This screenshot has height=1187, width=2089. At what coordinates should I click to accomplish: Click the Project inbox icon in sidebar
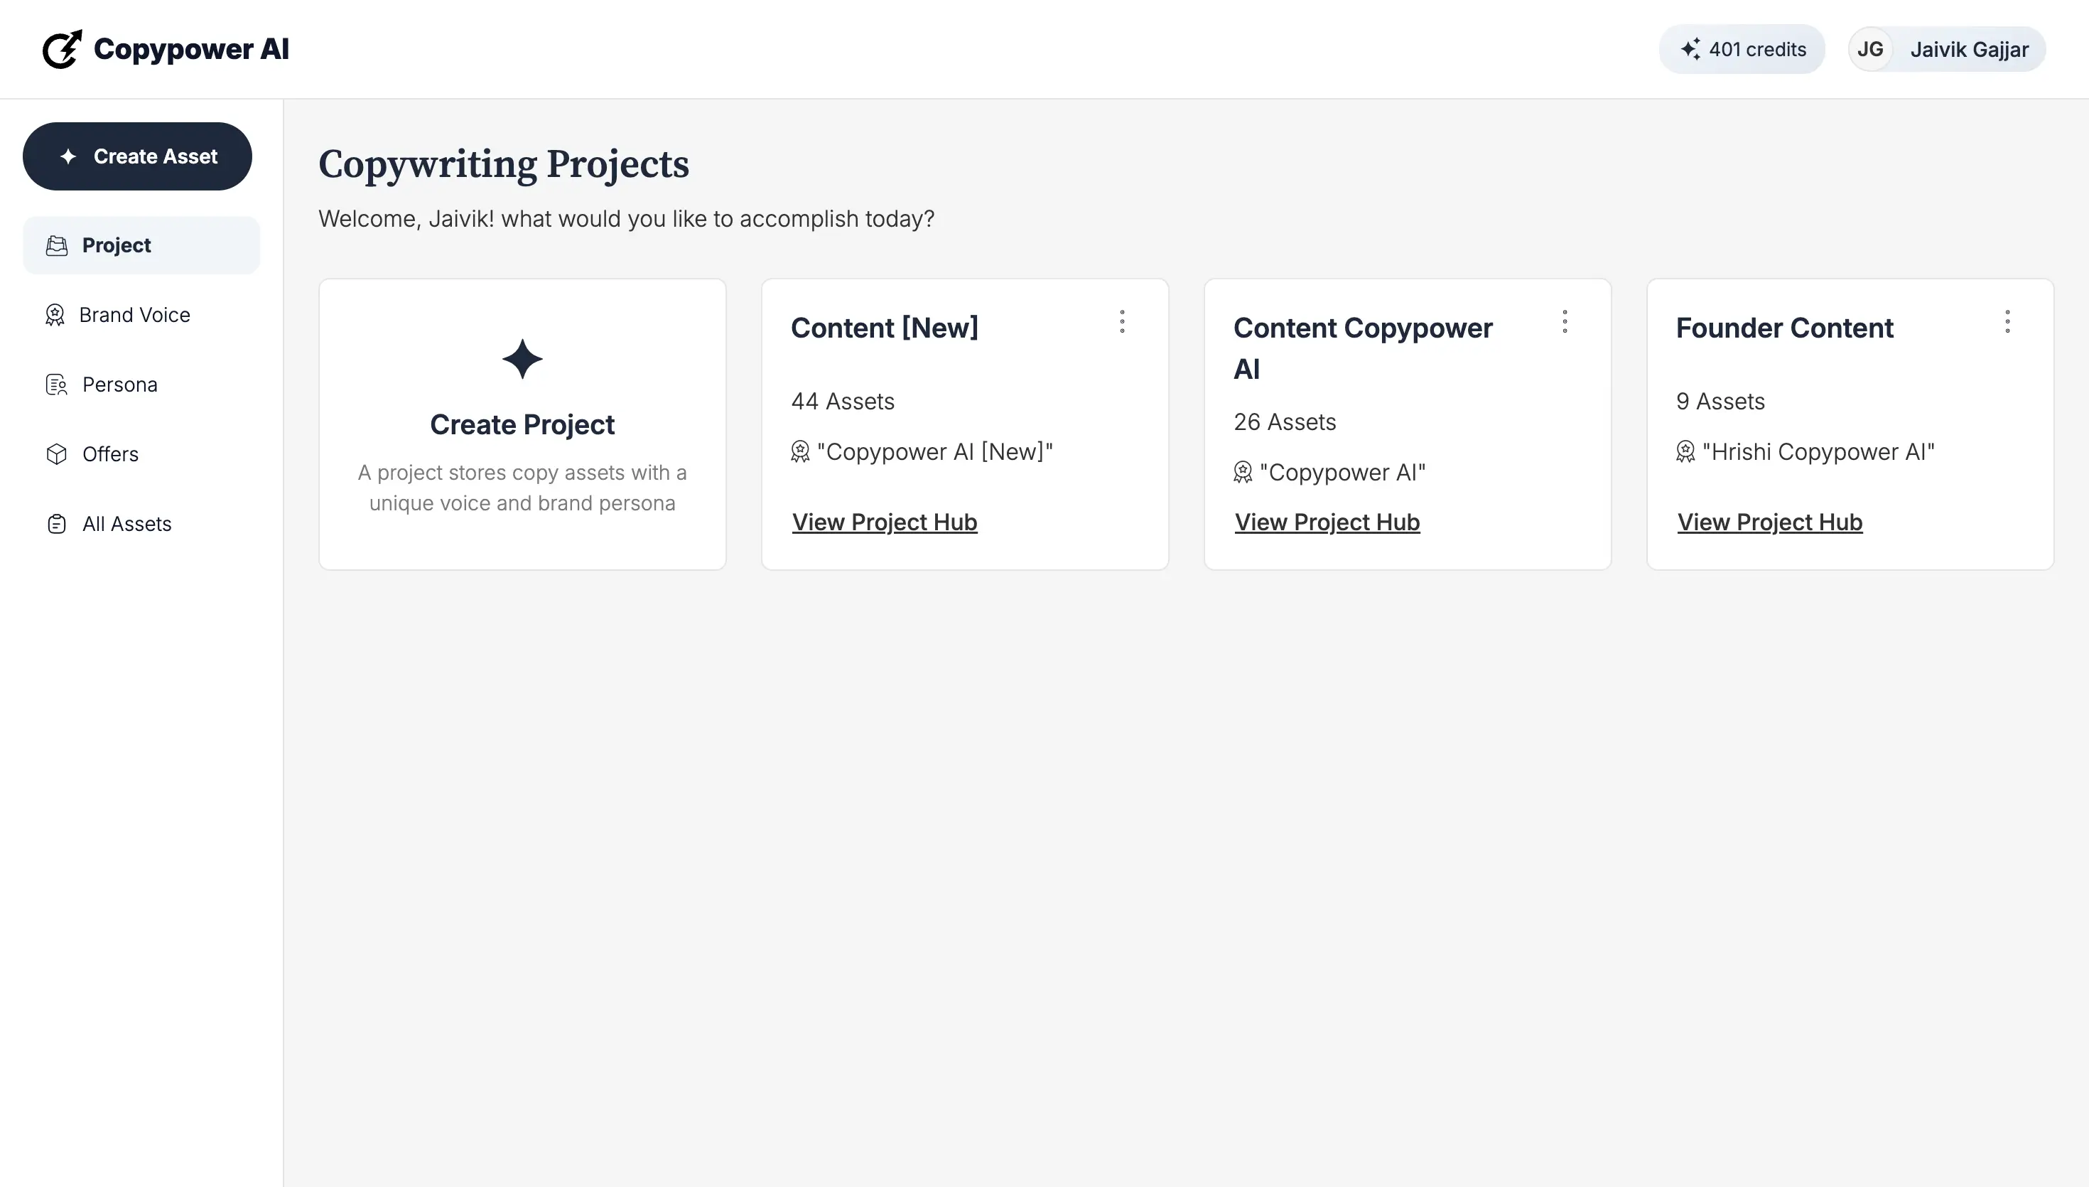pyautogui.click(x=55, y=245)
